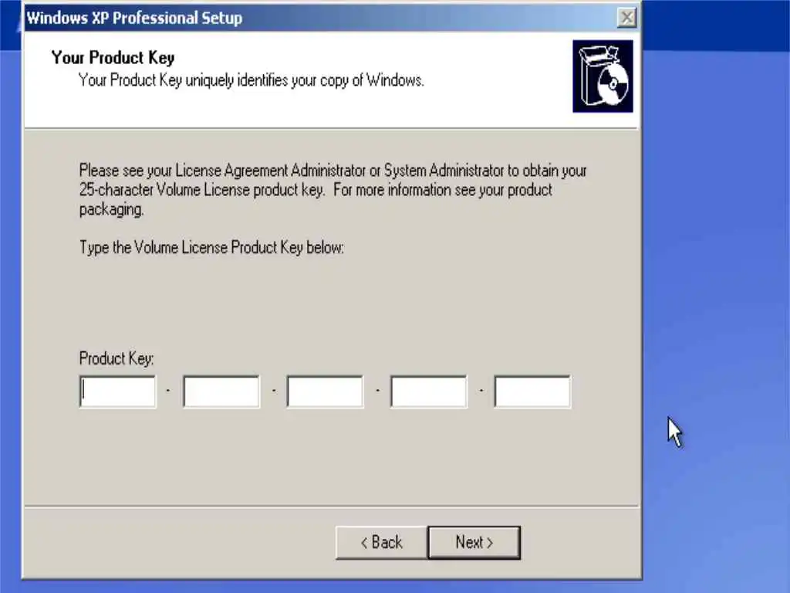Close the Windows XP Setup dialog
This screenshot has height=593, width=790.
click(x=626, y=18)
